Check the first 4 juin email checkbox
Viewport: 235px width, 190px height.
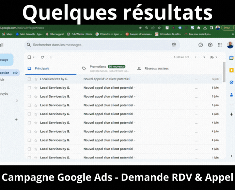(x=29, y=123)
